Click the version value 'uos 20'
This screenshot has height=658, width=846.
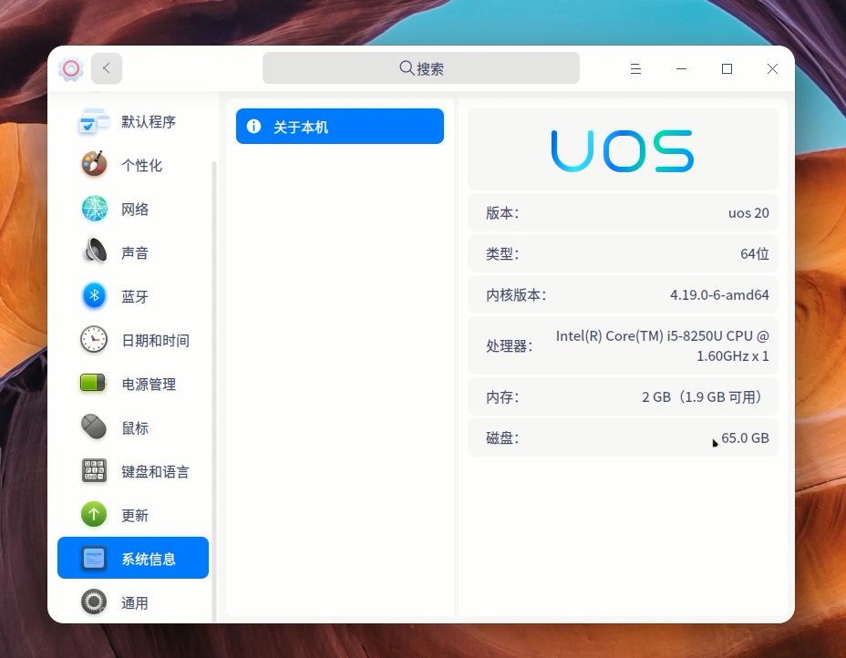pyautogui.click(x=748, y=213)
